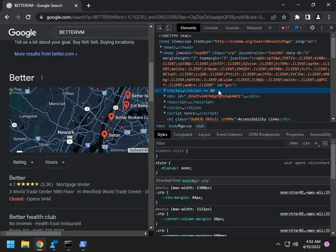Toggle the device toolbar icon
This screenshot has width=336, height=252.
[x=168, y=28]
